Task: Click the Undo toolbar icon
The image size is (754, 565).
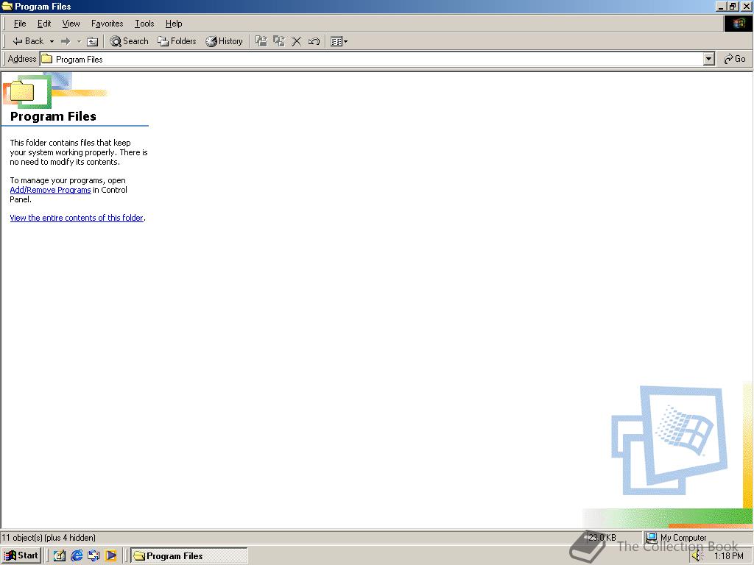Action: tap(314, 41)
